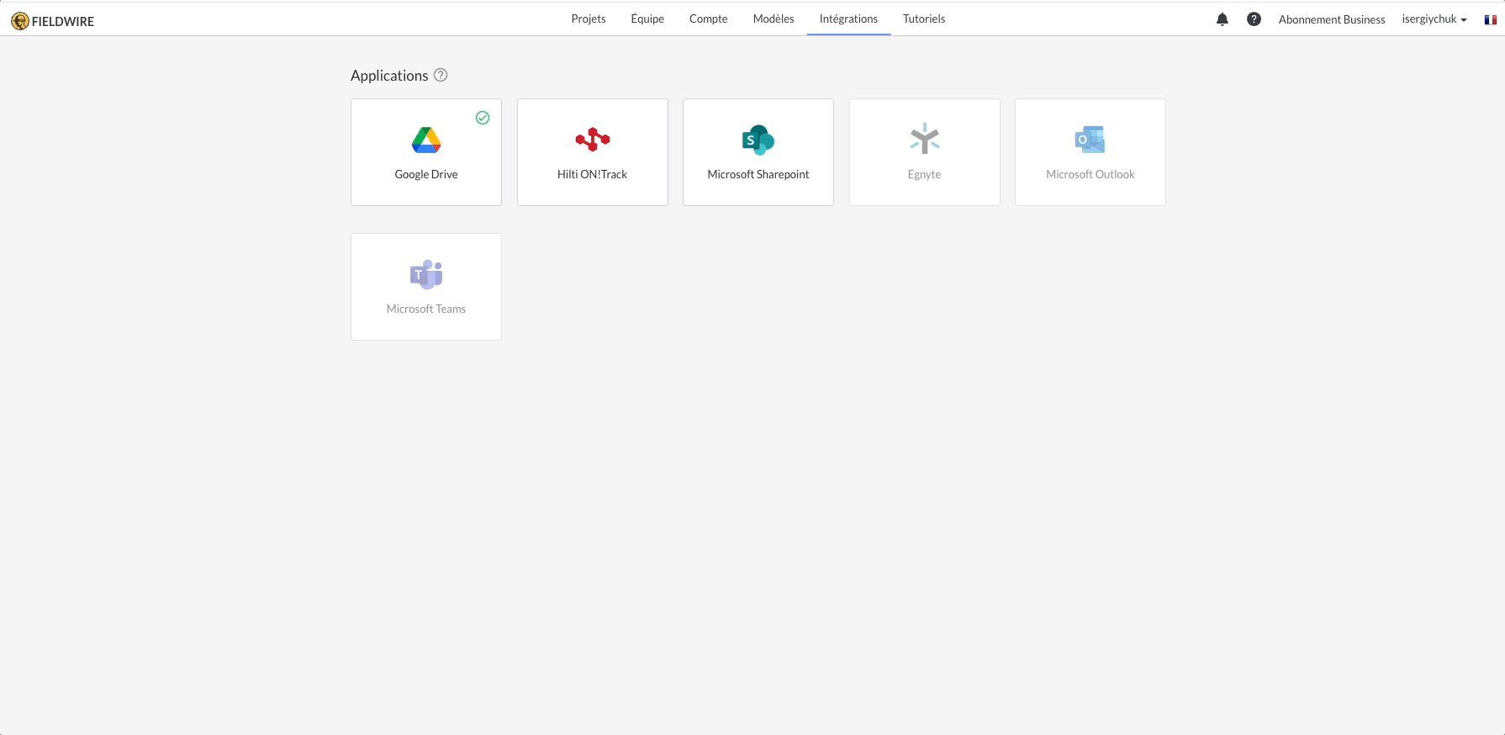
Task: Click the Google Drive connected checkmark
Action: (x=483, y=118)
